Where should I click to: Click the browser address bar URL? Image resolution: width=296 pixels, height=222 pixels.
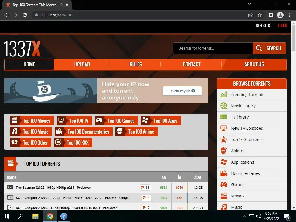click(57, 15)
